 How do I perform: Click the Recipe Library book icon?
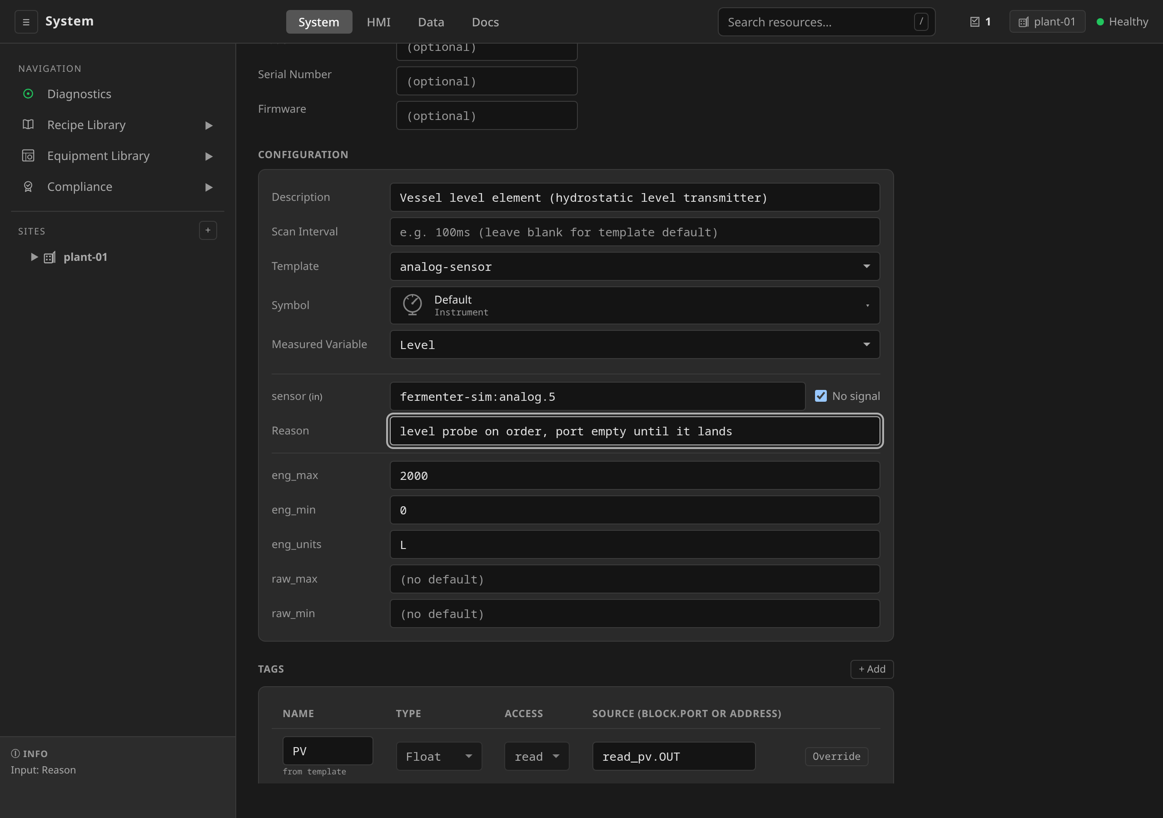click(28, 125)
